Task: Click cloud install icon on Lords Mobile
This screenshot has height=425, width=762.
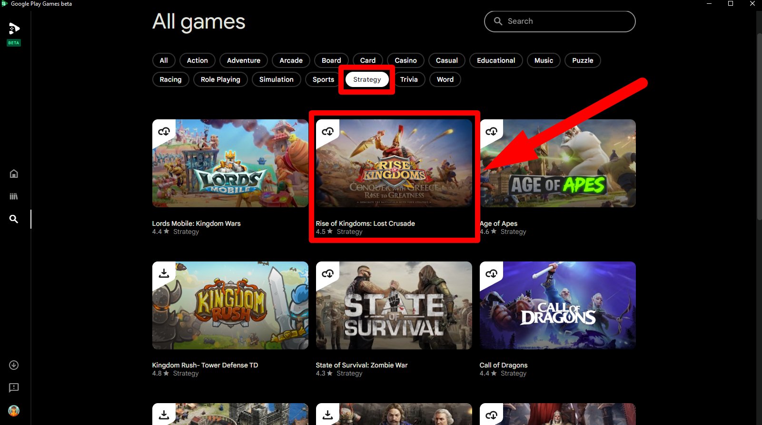Action: click(164, 131)
